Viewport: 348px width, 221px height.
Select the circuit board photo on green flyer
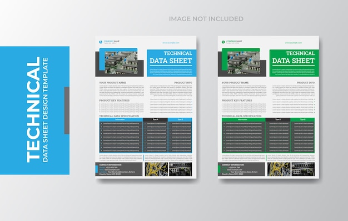point(243,63)
